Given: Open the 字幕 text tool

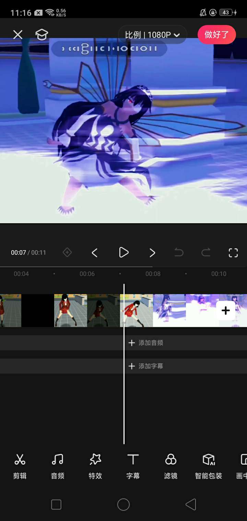Looking at the screenshot, I should (133, 466).
